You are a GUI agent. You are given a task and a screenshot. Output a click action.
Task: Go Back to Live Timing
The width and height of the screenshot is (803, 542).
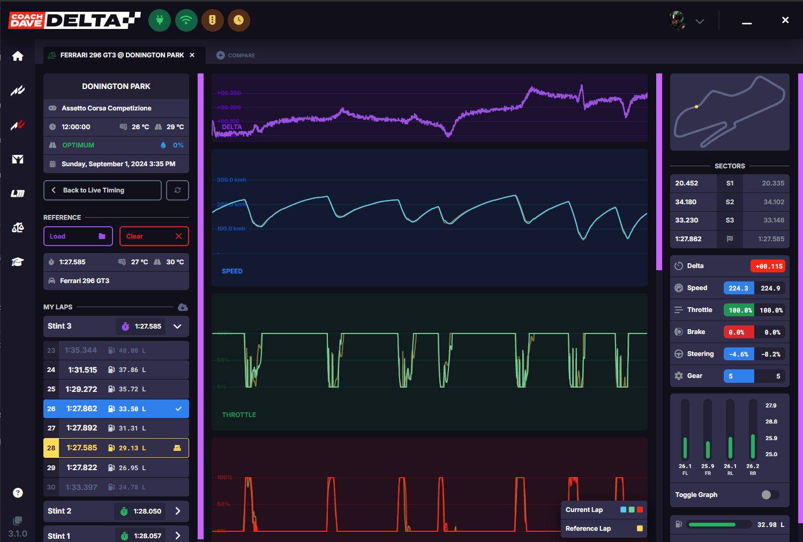(102, 190)
